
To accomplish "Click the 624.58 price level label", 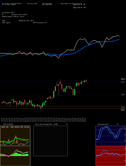I will pyautogui.click(x=123, y=95).
